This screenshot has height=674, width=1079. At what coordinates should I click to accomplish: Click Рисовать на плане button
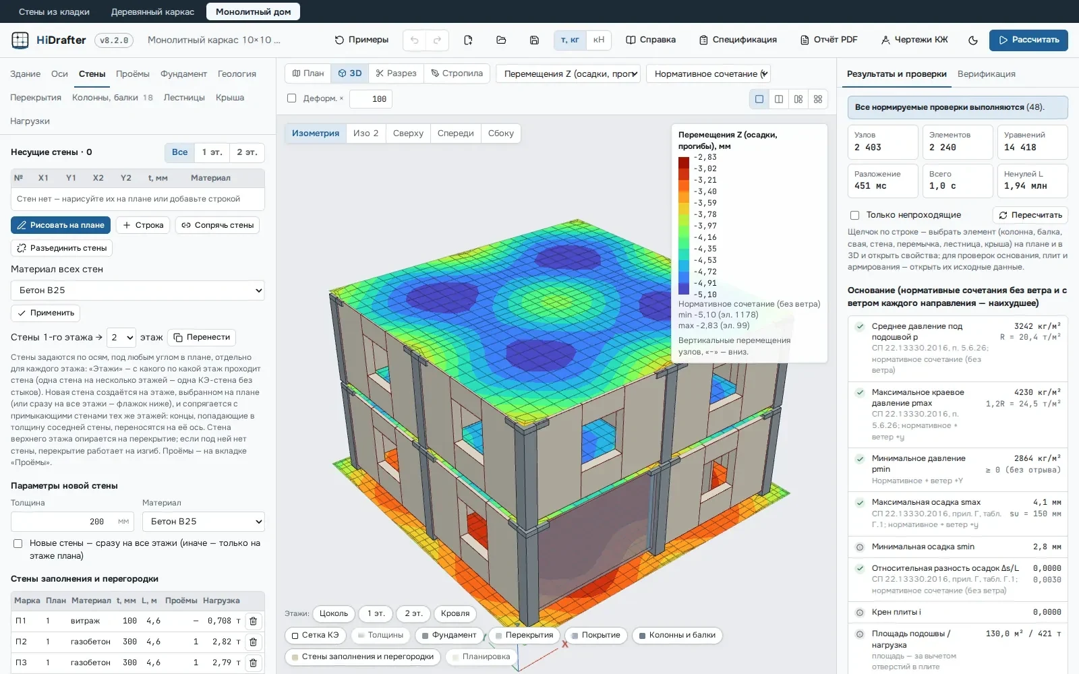[x=61, y=225]
